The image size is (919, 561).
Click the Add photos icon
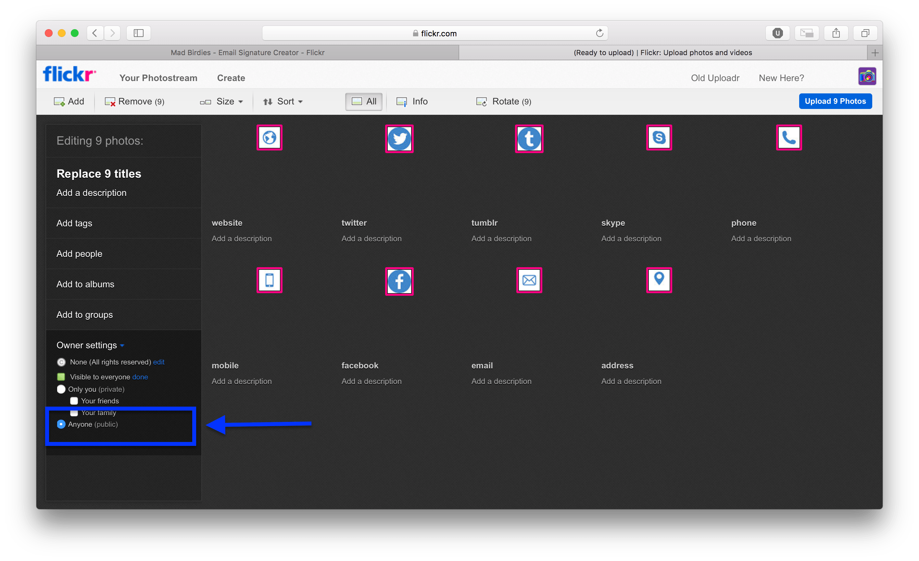59,102
